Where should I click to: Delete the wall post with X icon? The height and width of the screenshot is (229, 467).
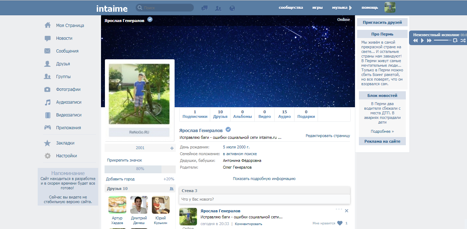pyautogui.click(x=347, y=211)
